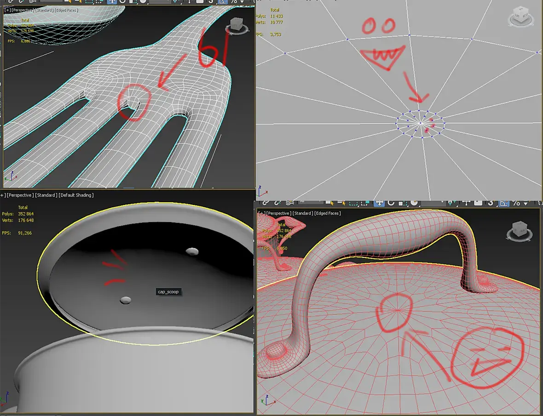This screenshot has height=416, width=543.
Task: Toggle Angle Snap above the lid viewport
Action: 504,203
